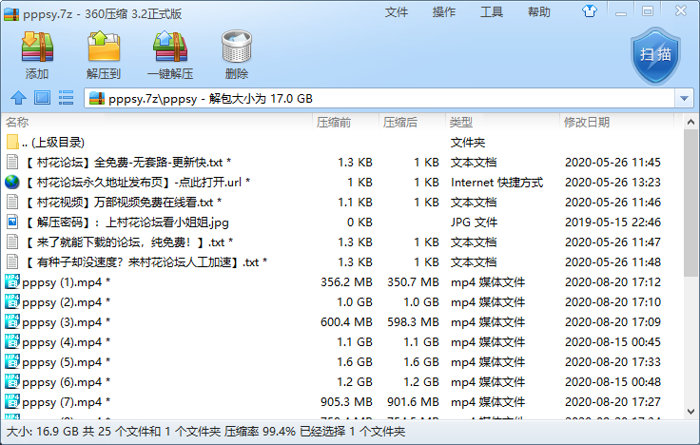Select the file pppsy (3).mp4
The height and width of the screenshot is (445, 700).
[61, 322]
